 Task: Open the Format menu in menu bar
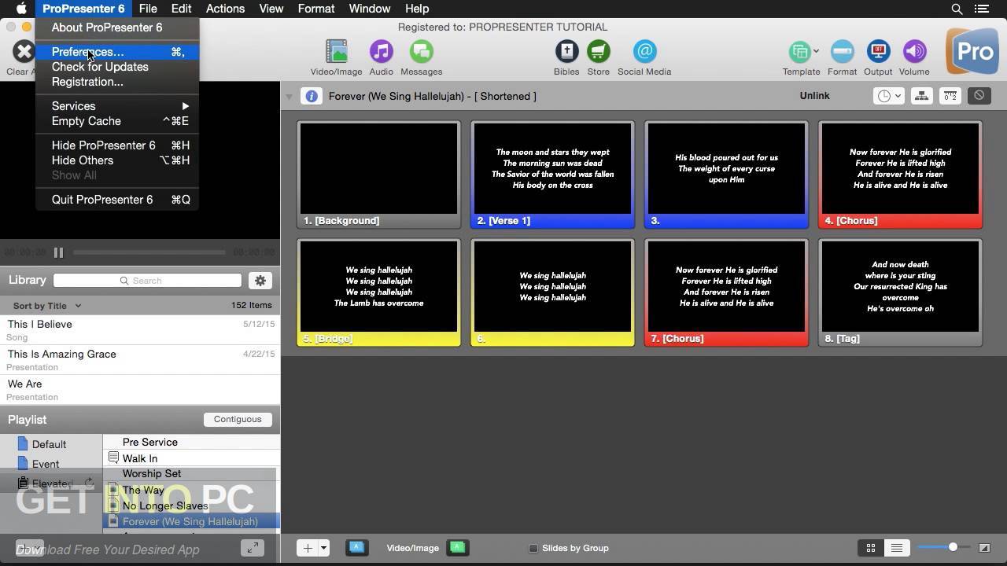(316, 9)
